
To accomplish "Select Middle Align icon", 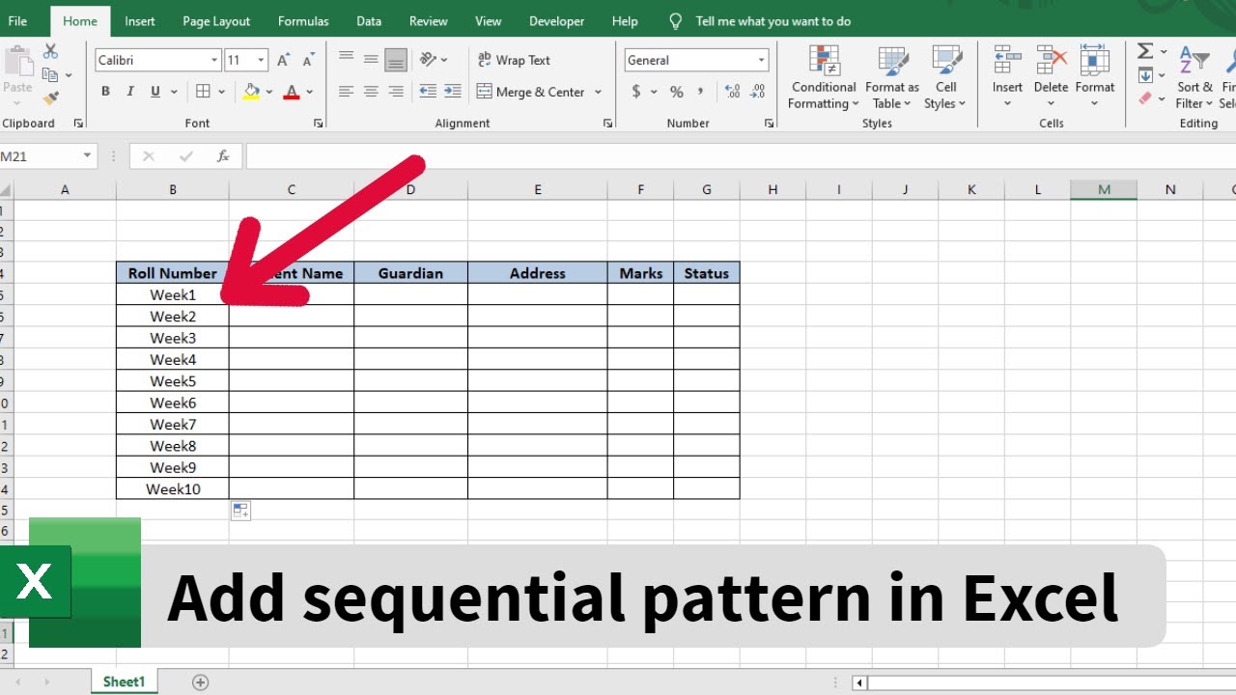I will 371,60.
